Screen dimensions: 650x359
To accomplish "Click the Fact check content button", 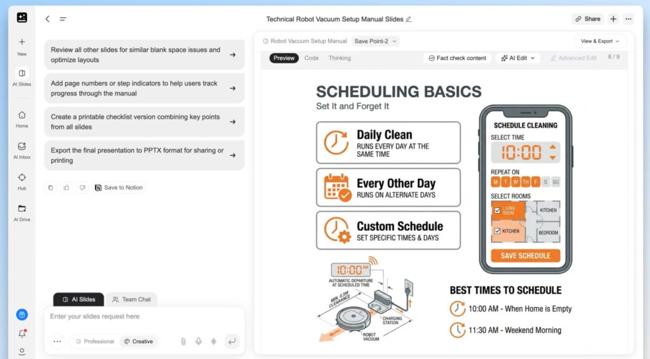I will [457, 58].
